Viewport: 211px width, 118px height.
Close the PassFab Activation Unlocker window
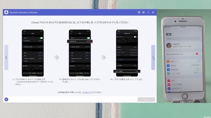tap(153, 12)
